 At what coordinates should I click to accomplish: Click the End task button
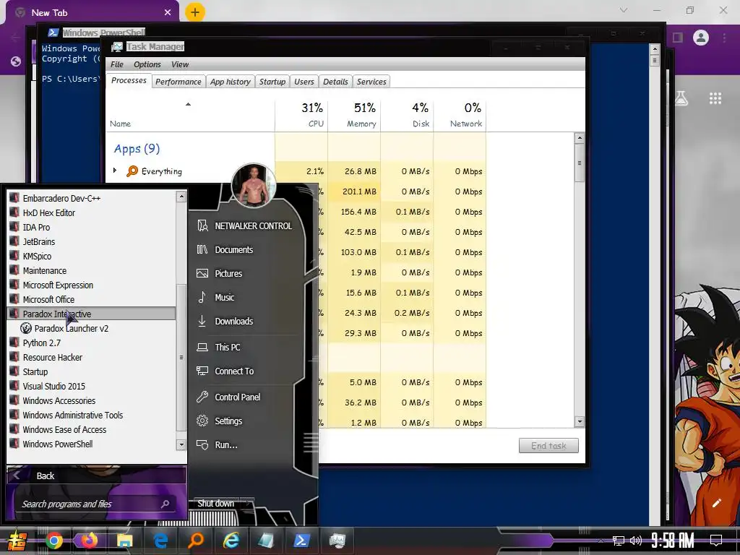pos(548,445)
